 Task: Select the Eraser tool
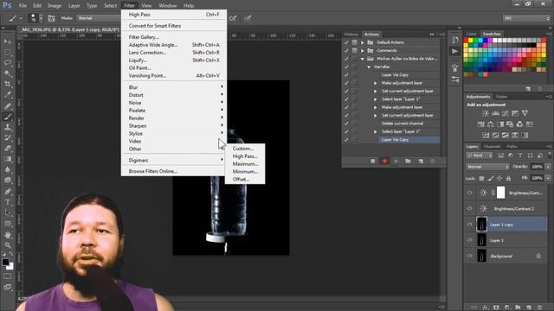(8, 149)
